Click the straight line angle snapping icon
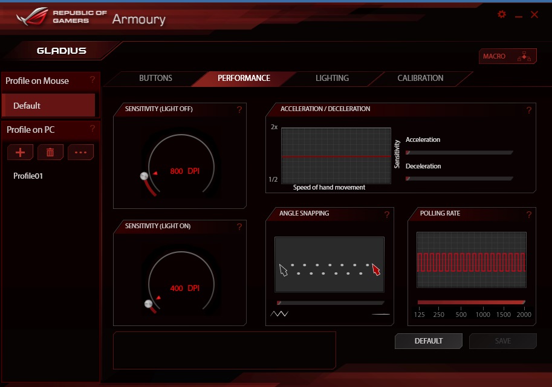This screenshot has width=552, height=387. [381, 314]
